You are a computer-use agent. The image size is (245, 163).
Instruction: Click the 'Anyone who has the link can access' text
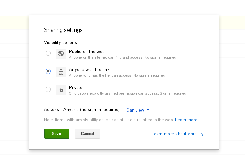117,75
